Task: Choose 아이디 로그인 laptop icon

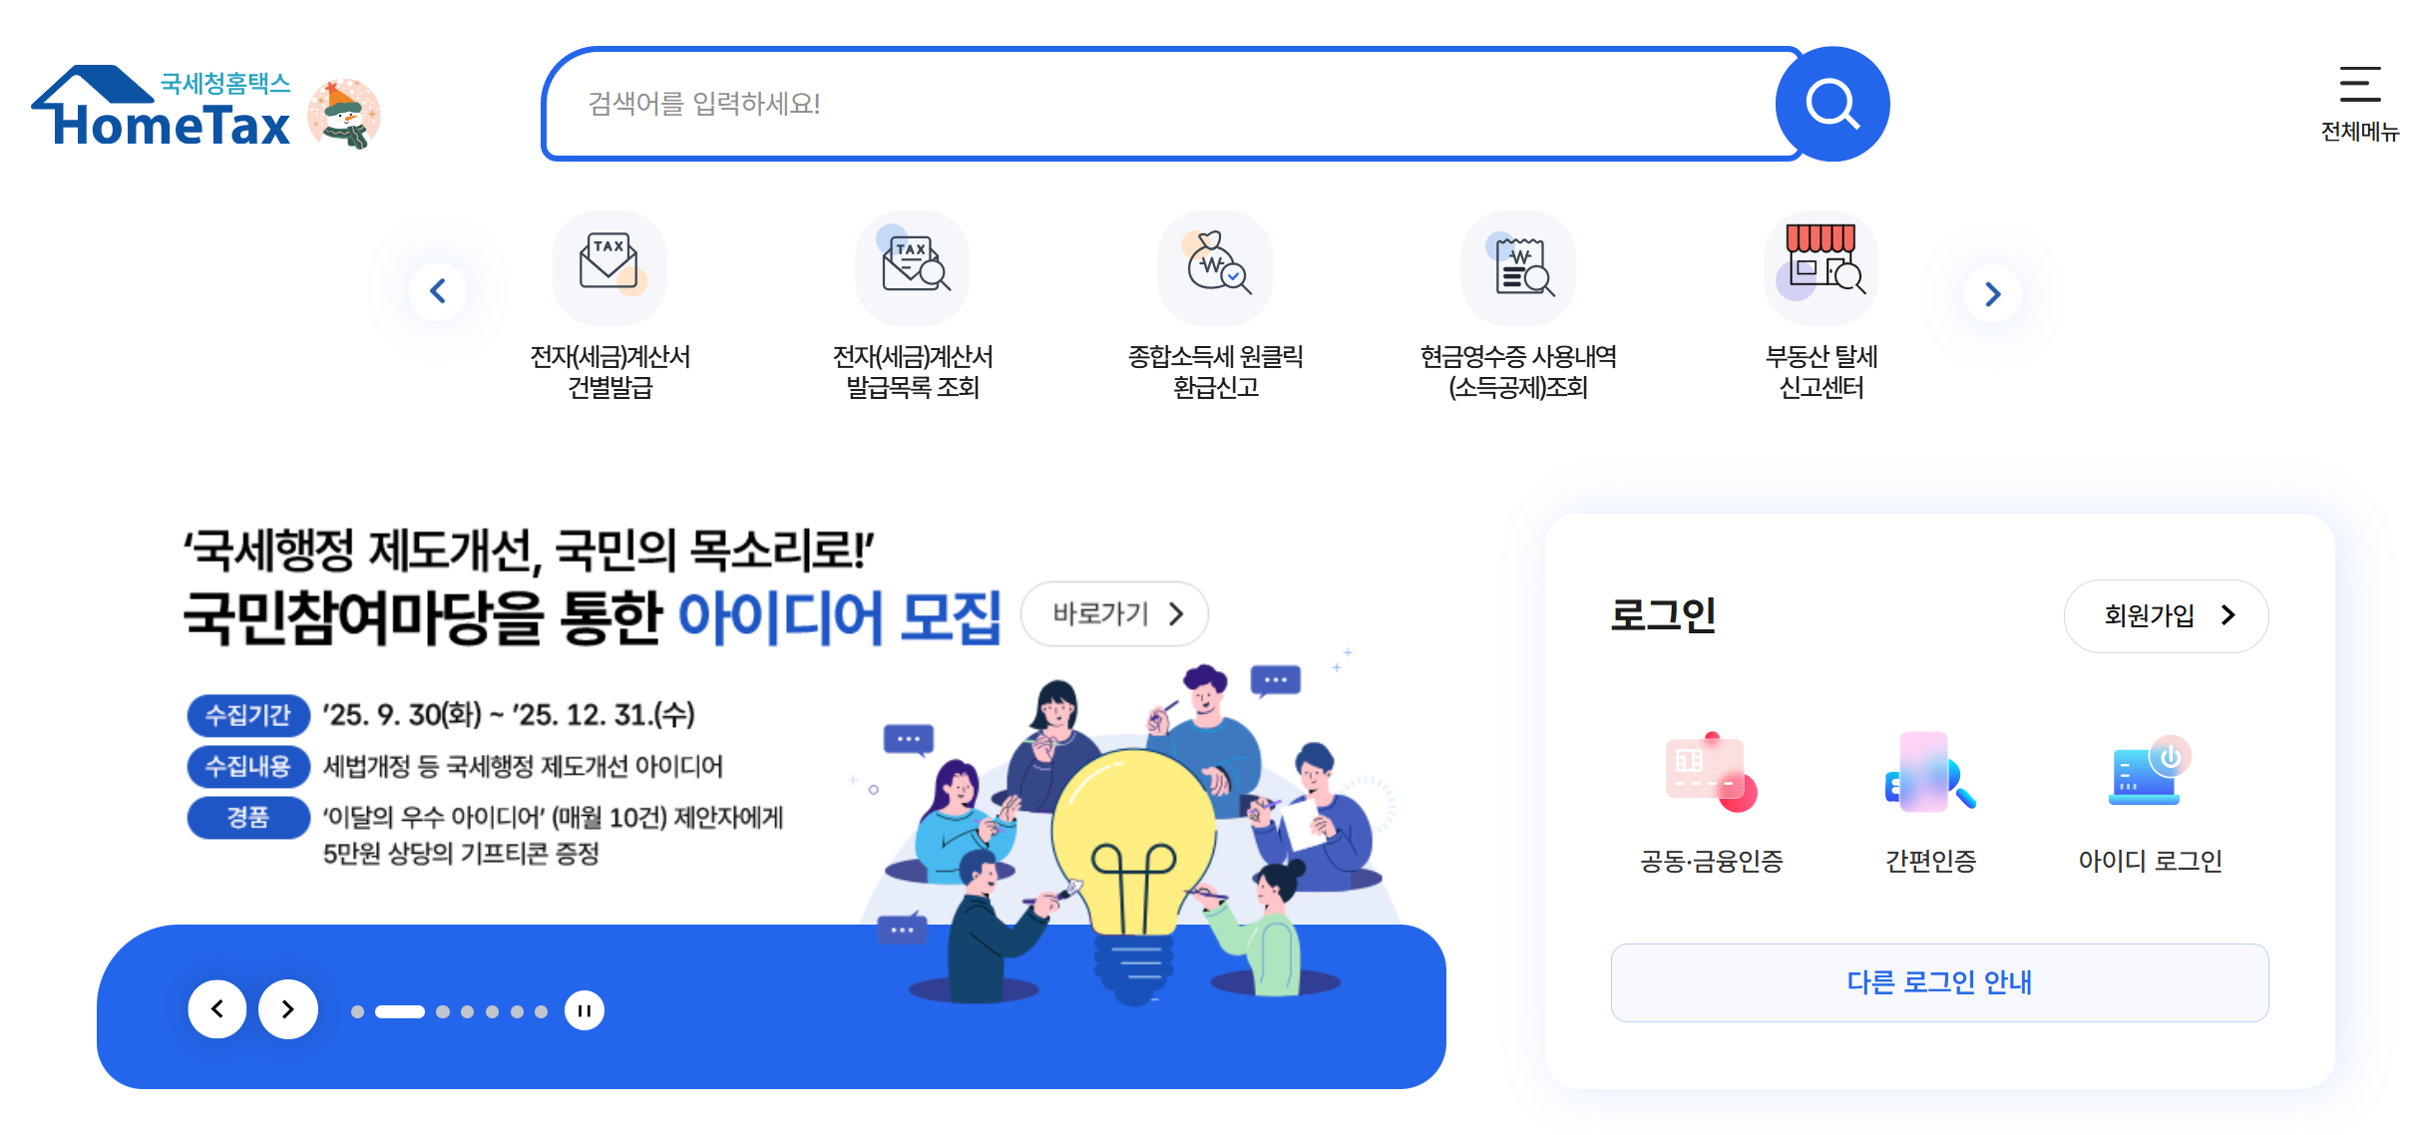Action: pos(2150,773)
